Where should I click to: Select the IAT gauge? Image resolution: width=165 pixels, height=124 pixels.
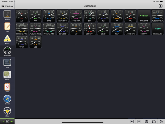click(76, 29)
